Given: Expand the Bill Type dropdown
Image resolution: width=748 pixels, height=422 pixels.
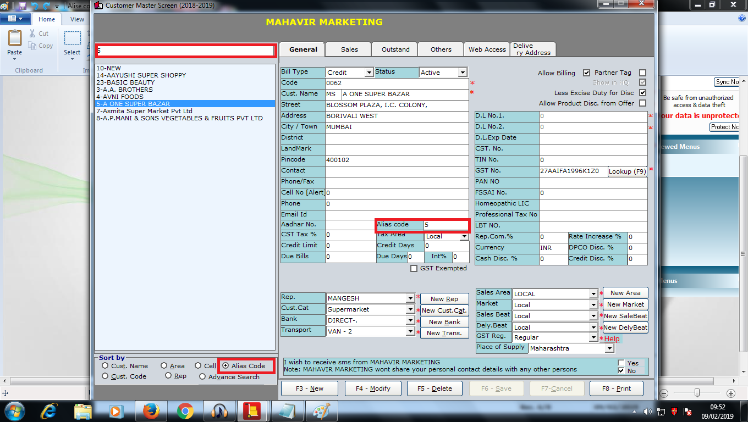Looking at the screenshot, I should [x=368, y=73].
